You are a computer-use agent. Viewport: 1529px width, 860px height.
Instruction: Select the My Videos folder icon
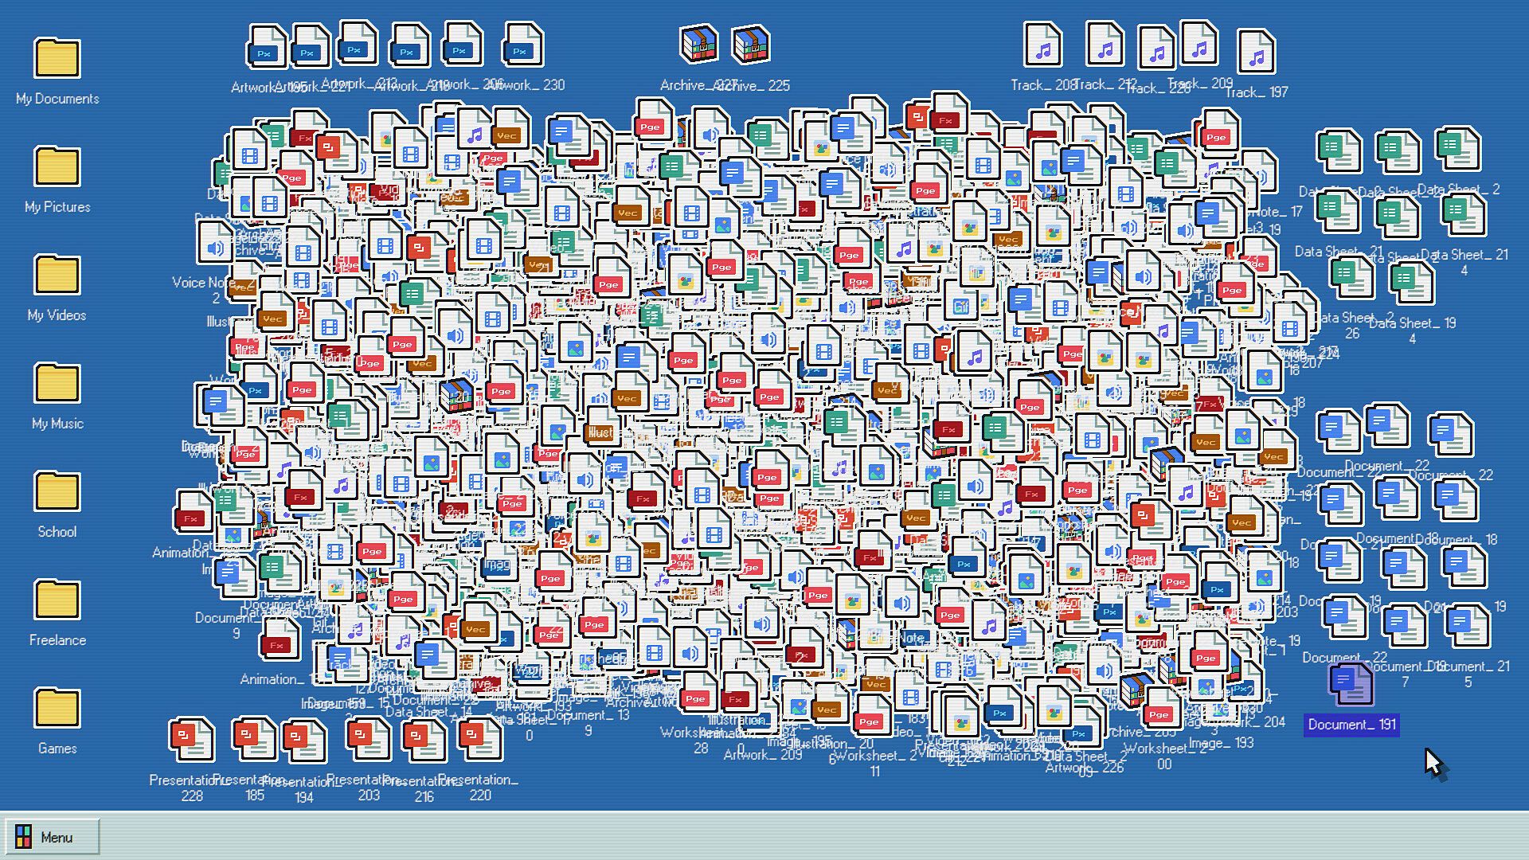pyautogui.click(x=57, y=275)
